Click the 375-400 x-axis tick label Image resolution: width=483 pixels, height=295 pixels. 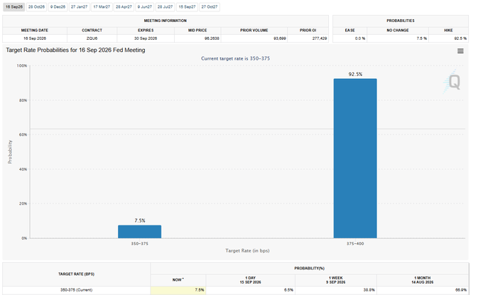(x=355, y=244)
